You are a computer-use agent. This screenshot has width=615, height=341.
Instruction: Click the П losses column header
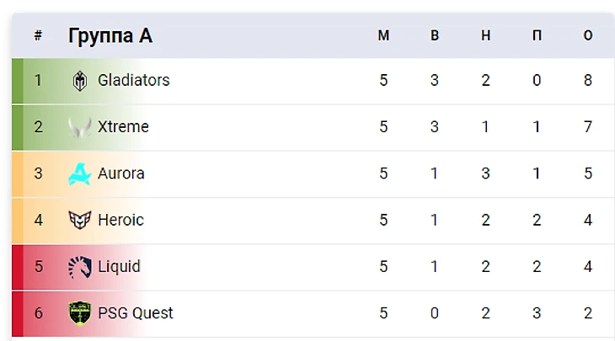pos(537,35)
